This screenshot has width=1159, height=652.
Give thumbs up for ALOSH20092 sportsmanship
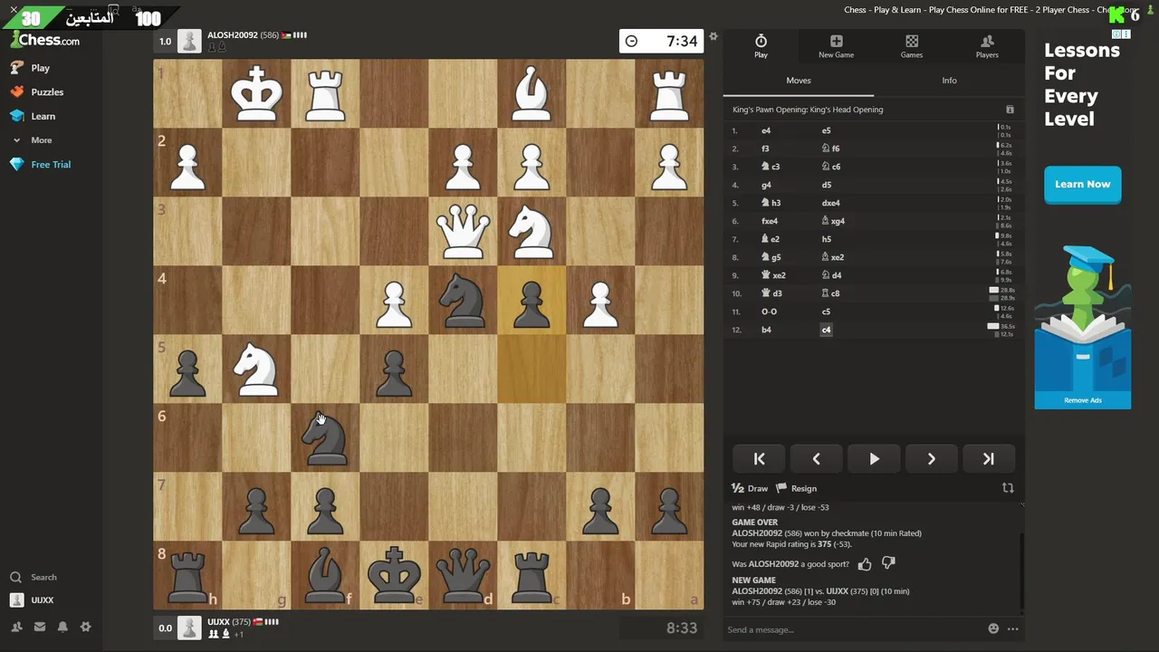point(865,564)
